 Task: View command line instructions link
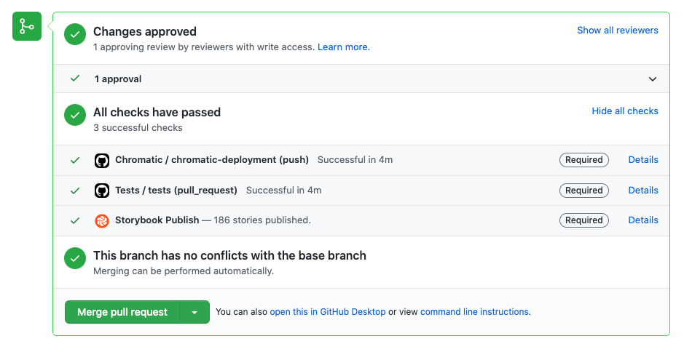[x=475, y=312]
